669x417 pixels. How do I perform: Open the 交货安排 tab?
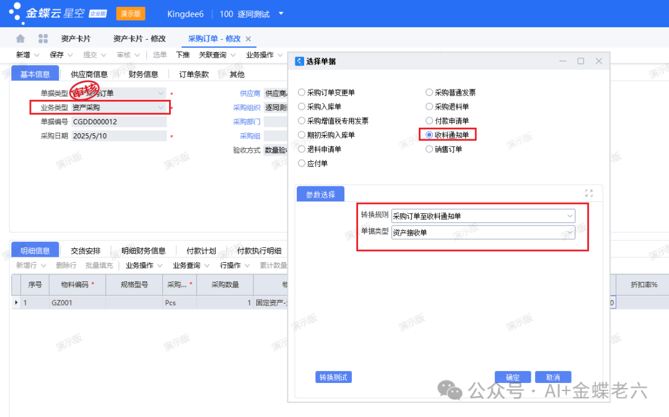(85, 251)
